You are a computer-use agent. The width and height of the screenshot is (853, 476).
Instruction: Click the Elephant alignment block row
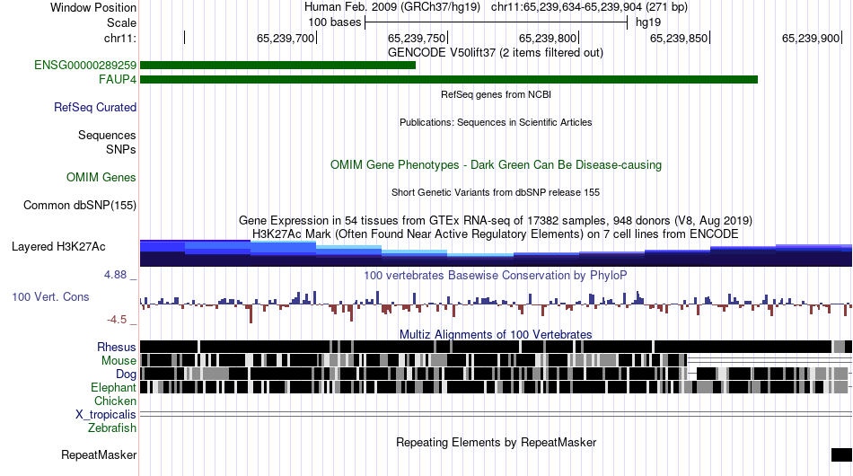coord(496,387)
